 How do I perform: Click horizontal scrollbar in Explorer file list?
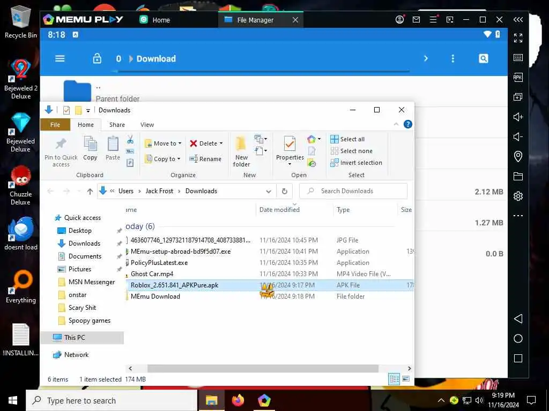pyautogui.click(x=263, y=368)
